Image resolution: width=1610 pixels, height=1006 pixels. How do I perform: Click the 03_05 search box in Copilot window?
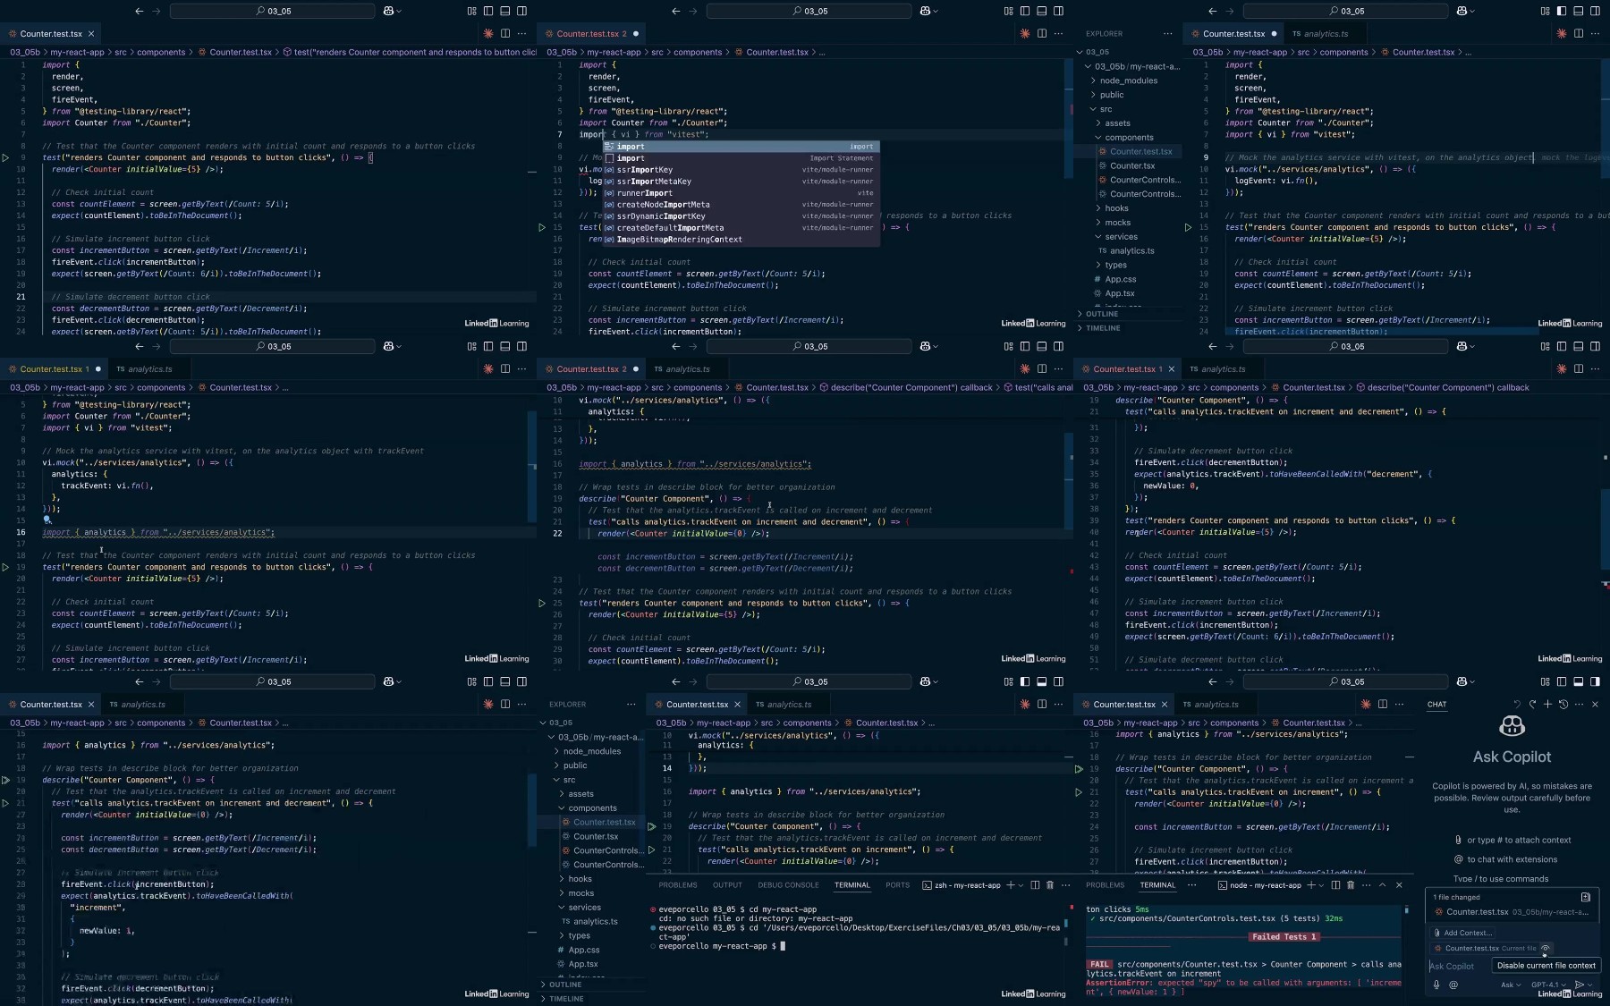1345,681
